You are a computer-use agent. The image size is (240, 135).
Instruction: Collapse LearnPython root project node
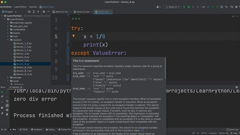click(x=1, y=16)
